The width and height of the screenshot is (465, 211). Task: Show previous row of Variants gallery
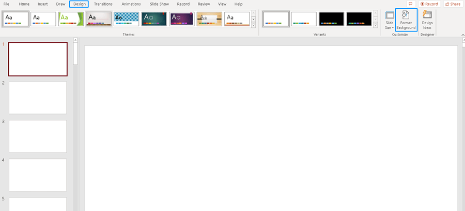tap(376, 13)
